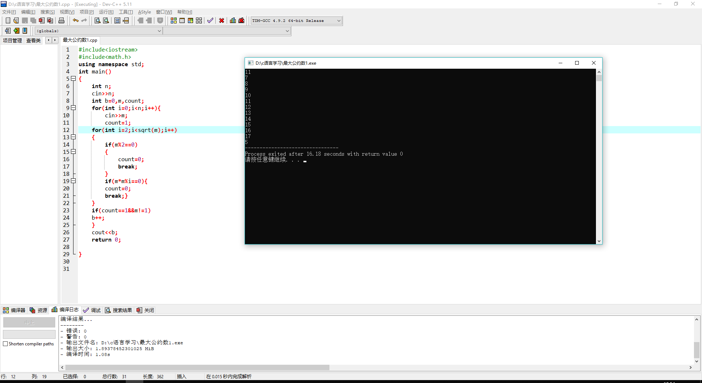Click the Goto line icon
The image size is (702, 383).
[x=126, y=20]
